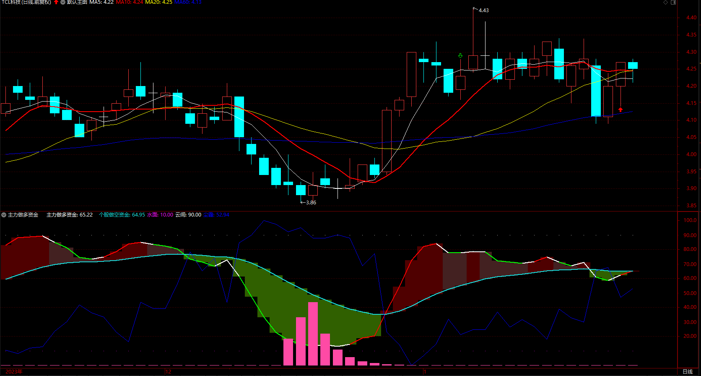Click the 3.86 low price label
The height and width of the screenshot is (376, 701).
click(311, 203)
